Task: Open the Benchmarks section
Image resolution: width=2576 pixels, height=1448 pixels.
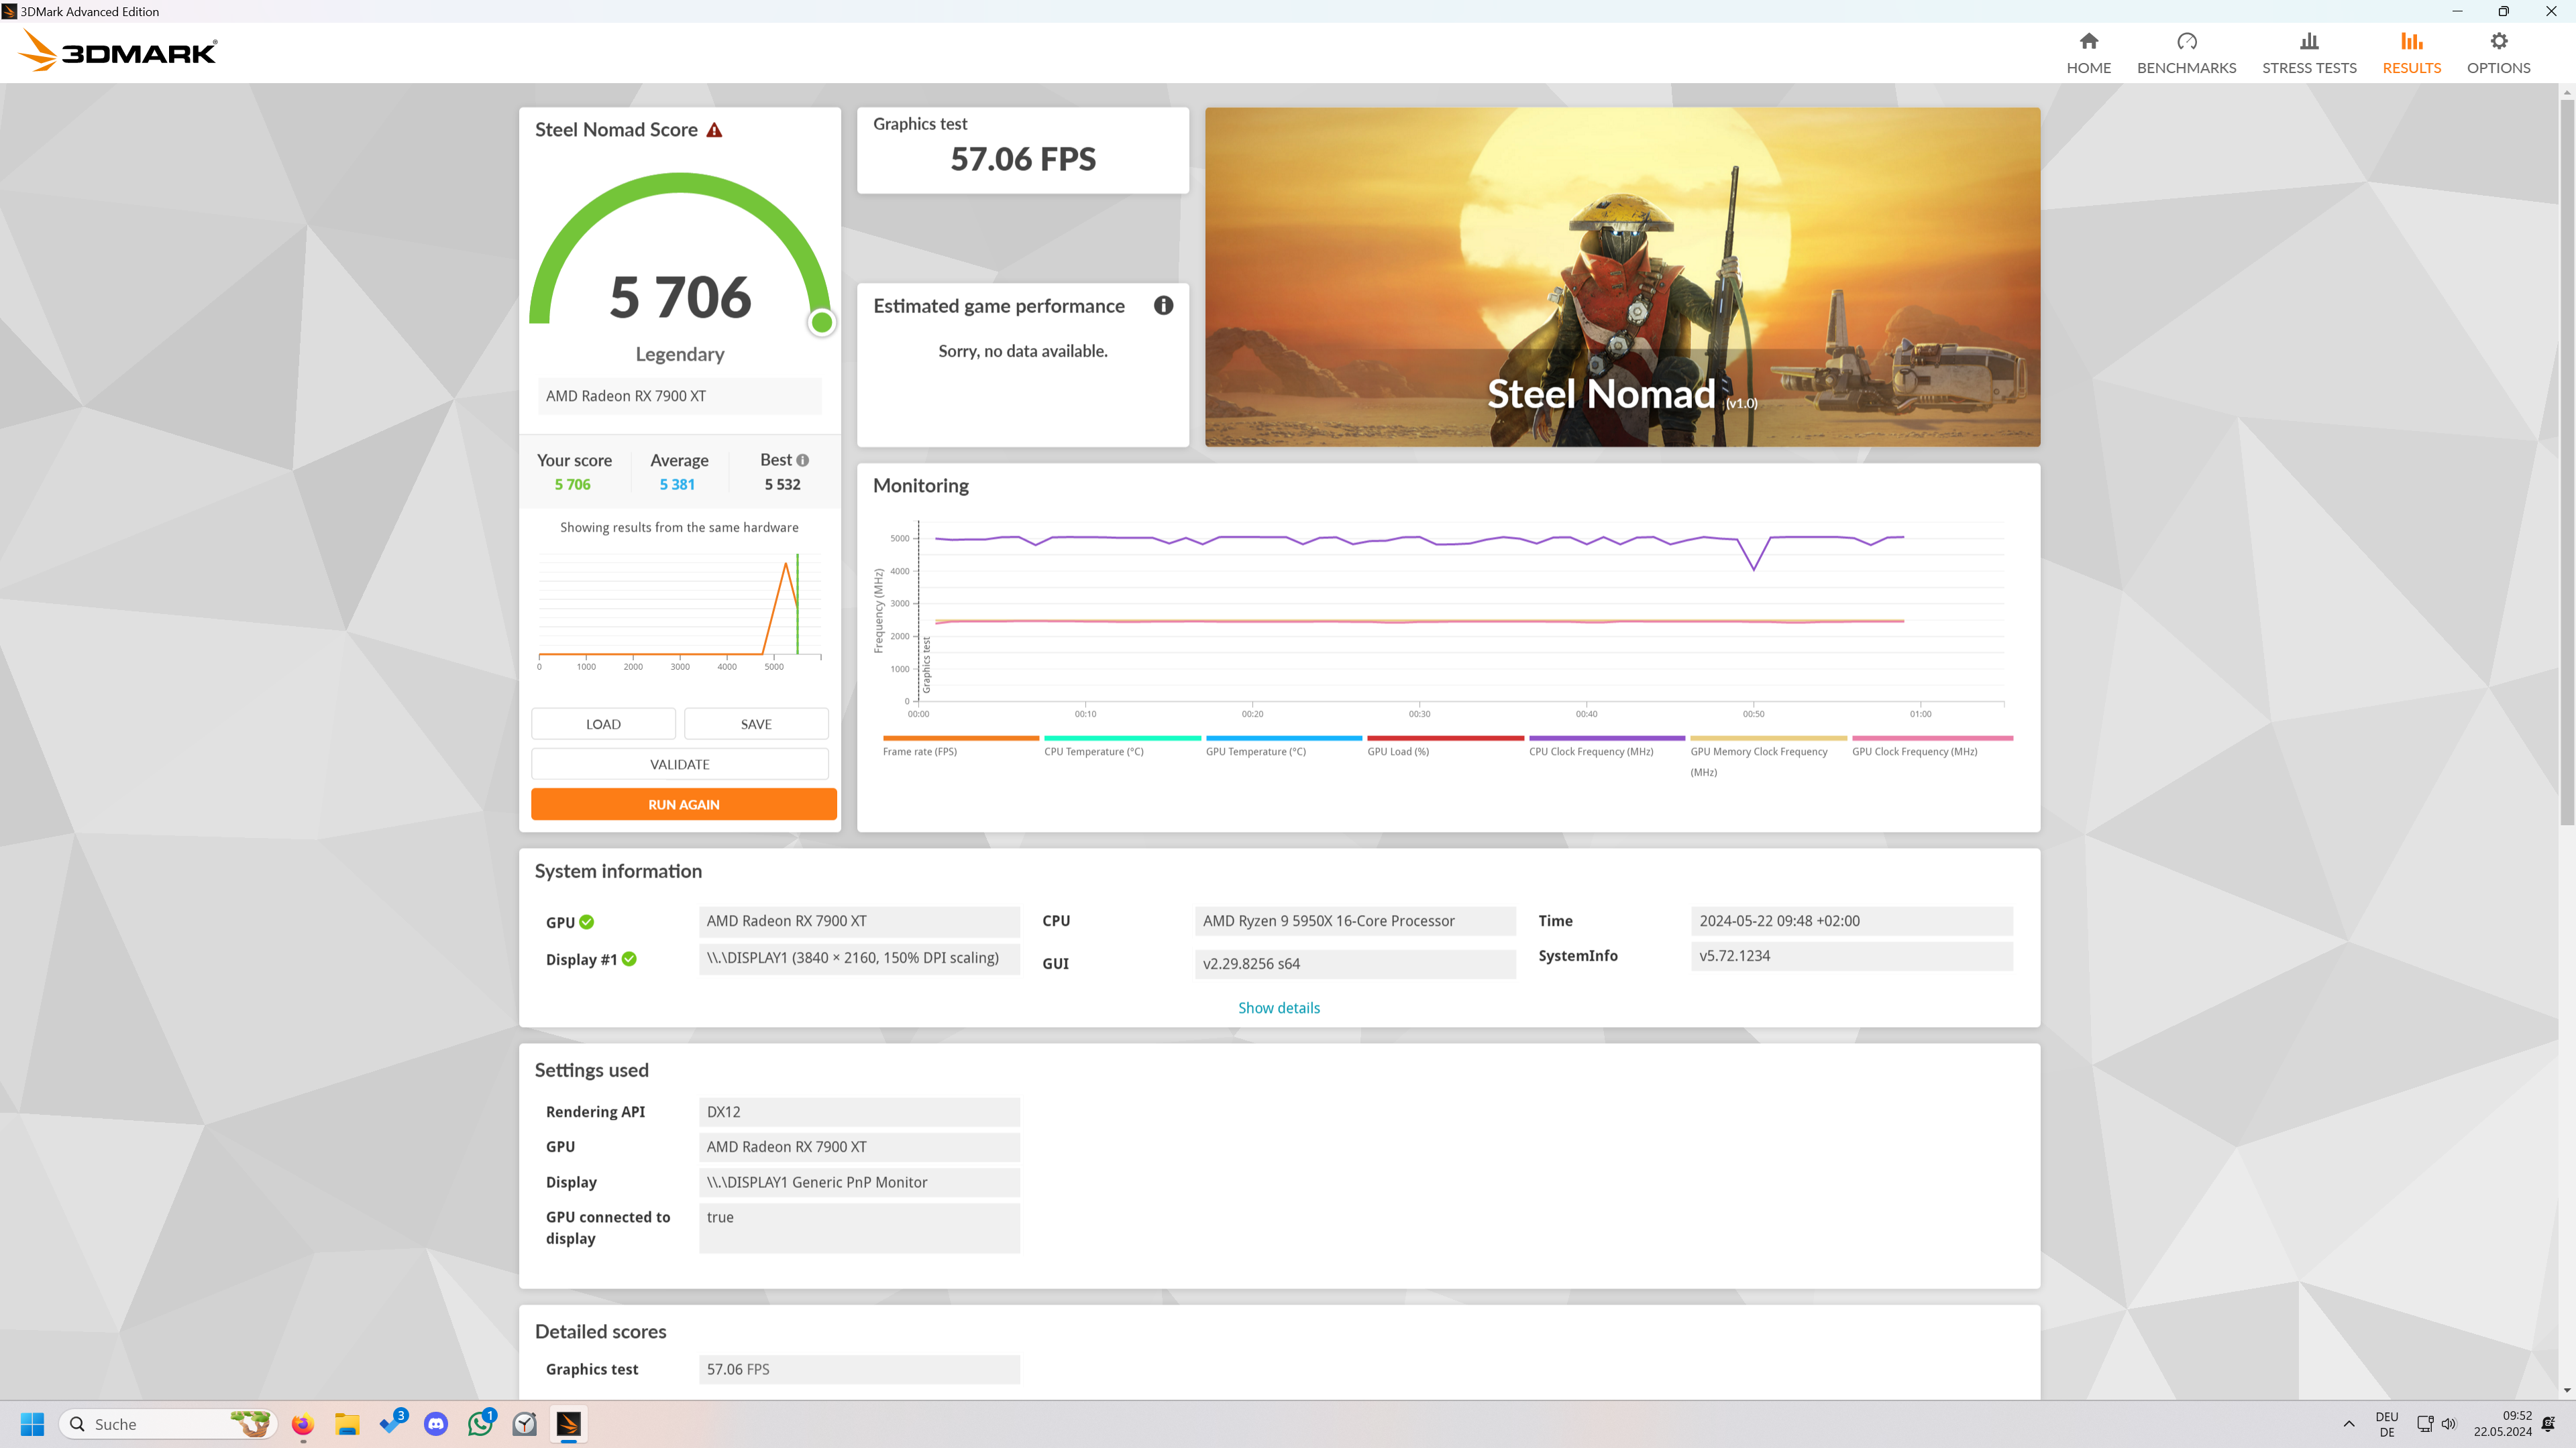Action: 2186,52
